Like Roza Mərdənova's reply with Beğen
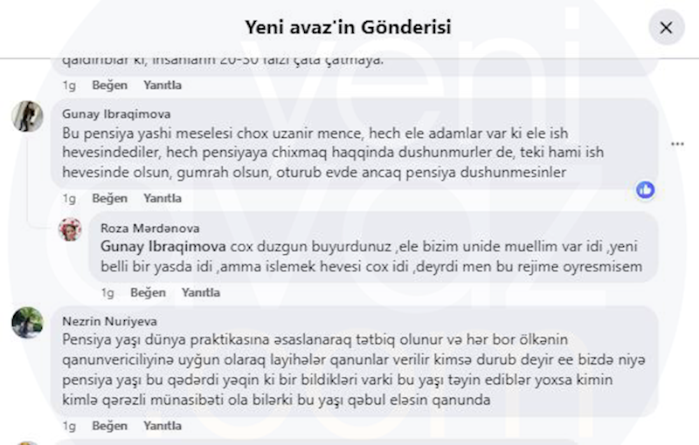The height and width of the screenshot is (445, 699). (x=148, y=292)
